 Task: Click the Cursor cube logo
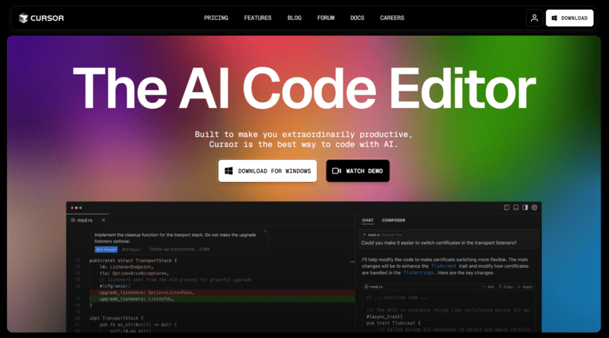pos(24,18)
